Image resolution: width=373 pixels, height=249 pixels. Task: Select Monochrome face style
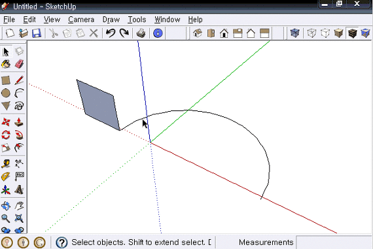pos(365,33)
